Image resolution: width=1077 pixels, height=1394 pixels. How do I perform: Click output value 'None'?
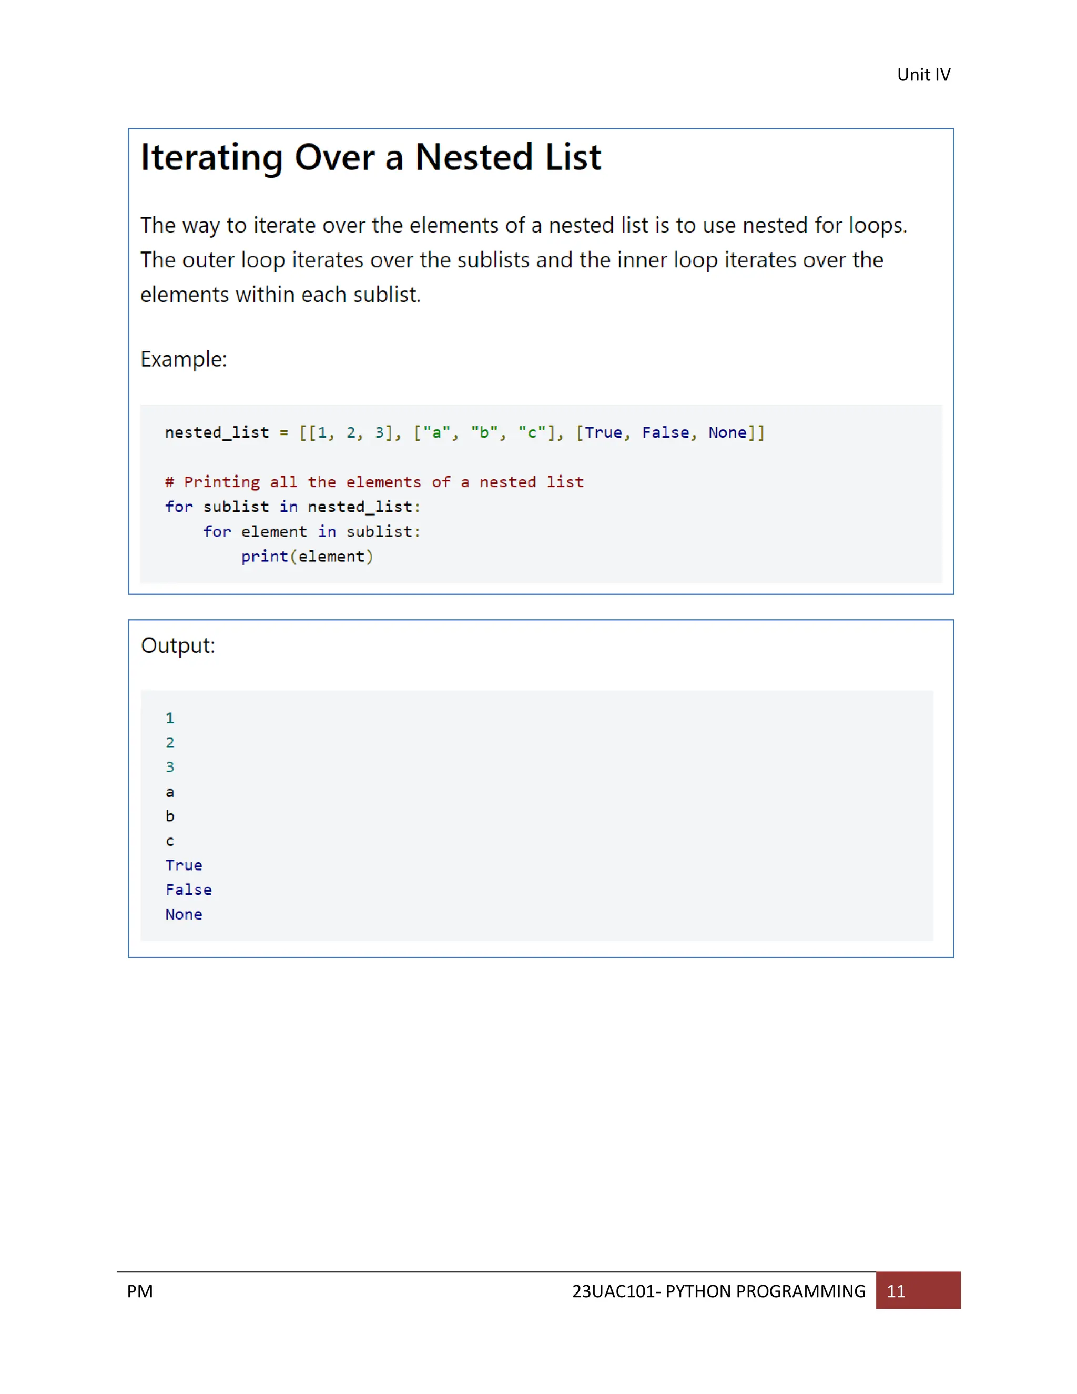(184, 914)
